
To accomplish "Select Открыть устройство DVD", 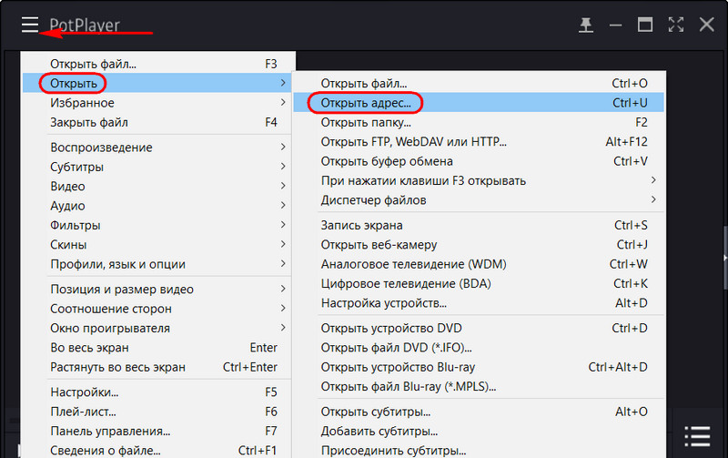I will tap(479, 329).
